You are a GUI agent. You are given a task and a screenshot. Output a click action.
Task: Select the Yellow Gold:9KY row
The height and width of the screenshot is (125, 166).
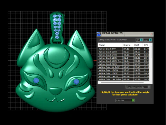tap(123, 49)
